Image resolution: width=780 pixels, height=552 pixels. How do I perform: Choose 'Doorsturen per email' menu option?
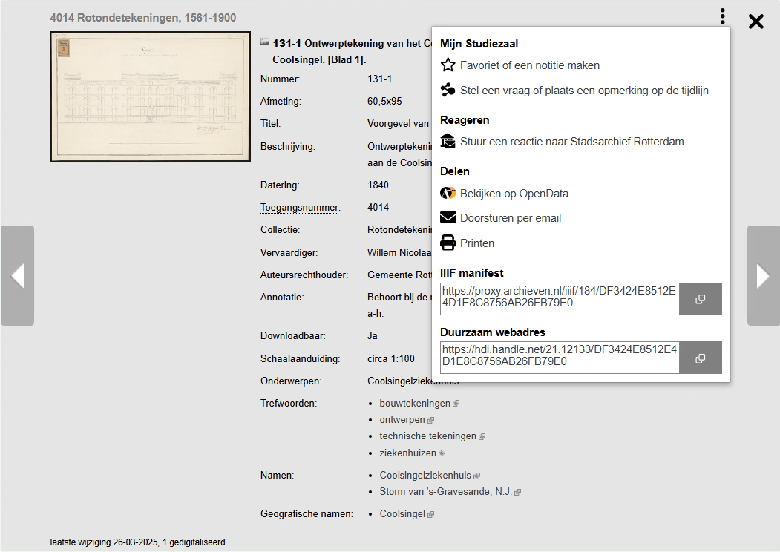point(511,218)
